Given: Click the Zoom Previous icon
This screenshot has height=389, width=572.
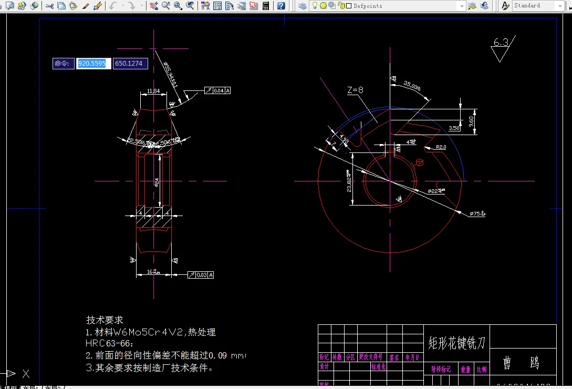Looking at the screenshot, I should click(x=190, y=5).
